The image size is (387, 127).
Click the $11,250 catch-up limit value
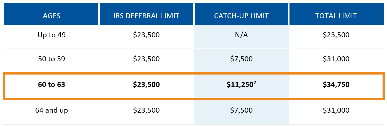pyautogui.click(x=240, y=85)
